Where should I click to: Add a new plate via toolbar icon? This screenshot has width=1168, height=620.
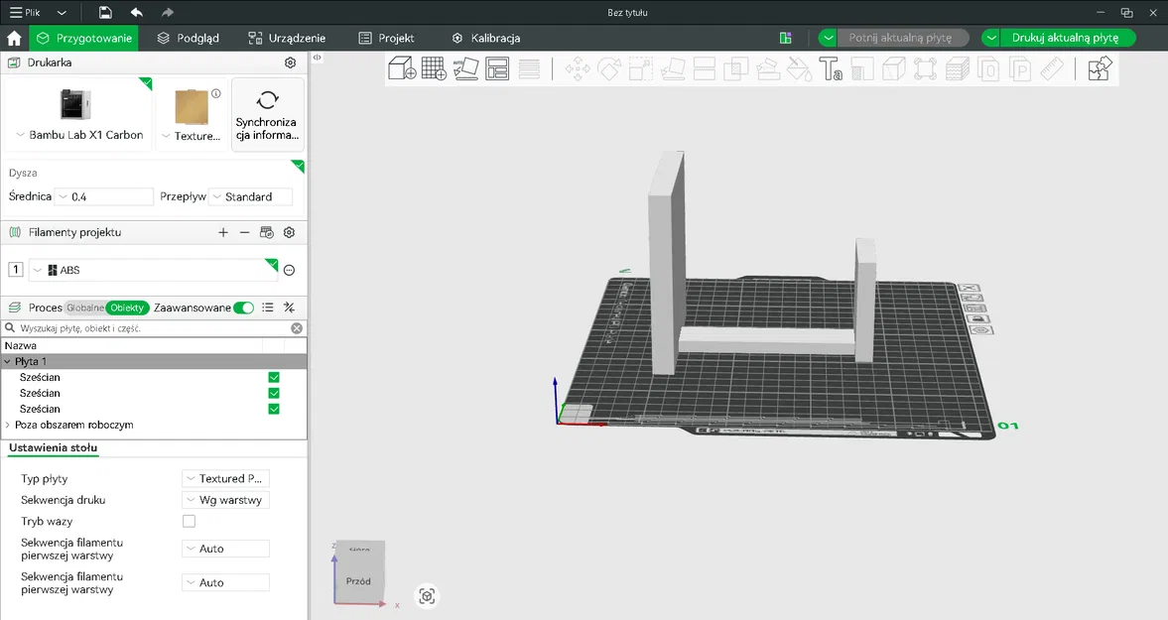[x=434, y=68]
